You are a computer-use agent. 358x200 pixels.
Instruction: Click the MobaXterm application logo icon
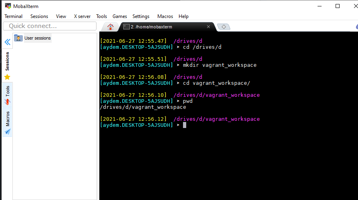coord(8,6)
